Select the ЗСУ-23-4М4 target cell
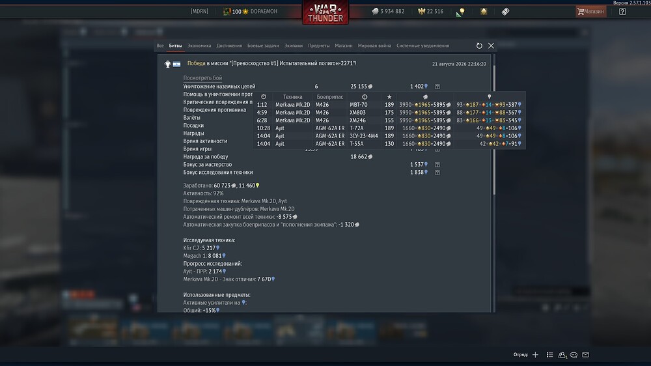This screenshot has height=366, width=651. click(364, 136)
